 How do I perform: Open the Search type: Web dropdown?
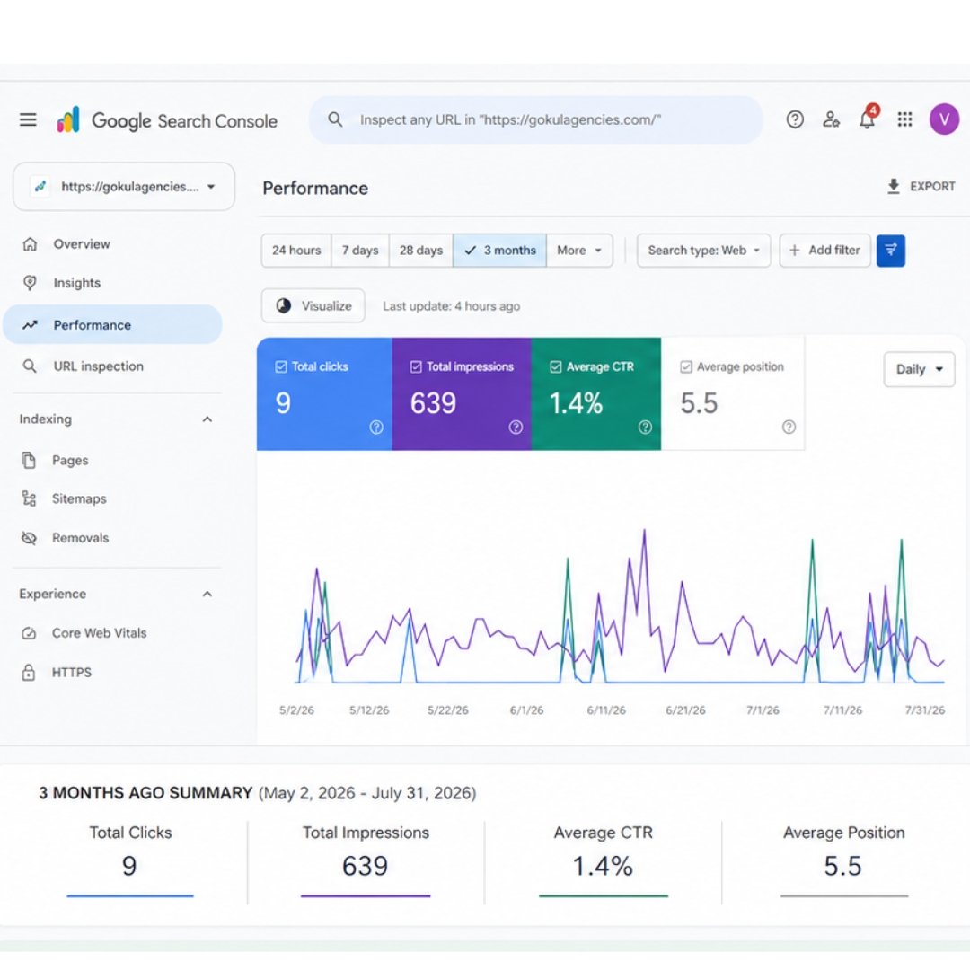(703, 251)
